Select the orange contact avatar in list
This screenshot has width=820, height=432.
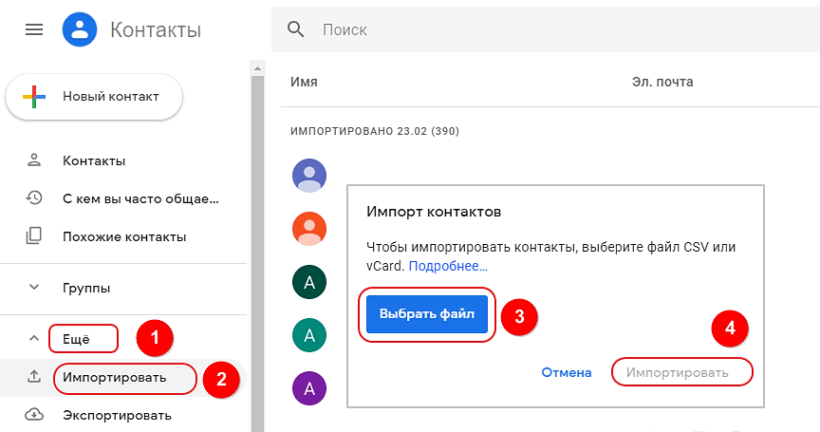pos(309,228)
